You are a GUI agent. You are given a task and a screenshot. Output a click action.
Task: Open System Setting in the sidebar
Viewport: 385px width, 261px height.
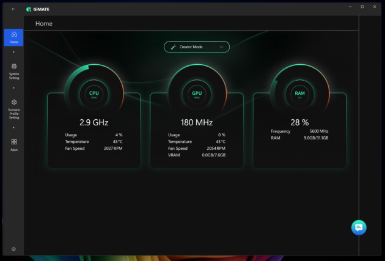coord(14,72)
